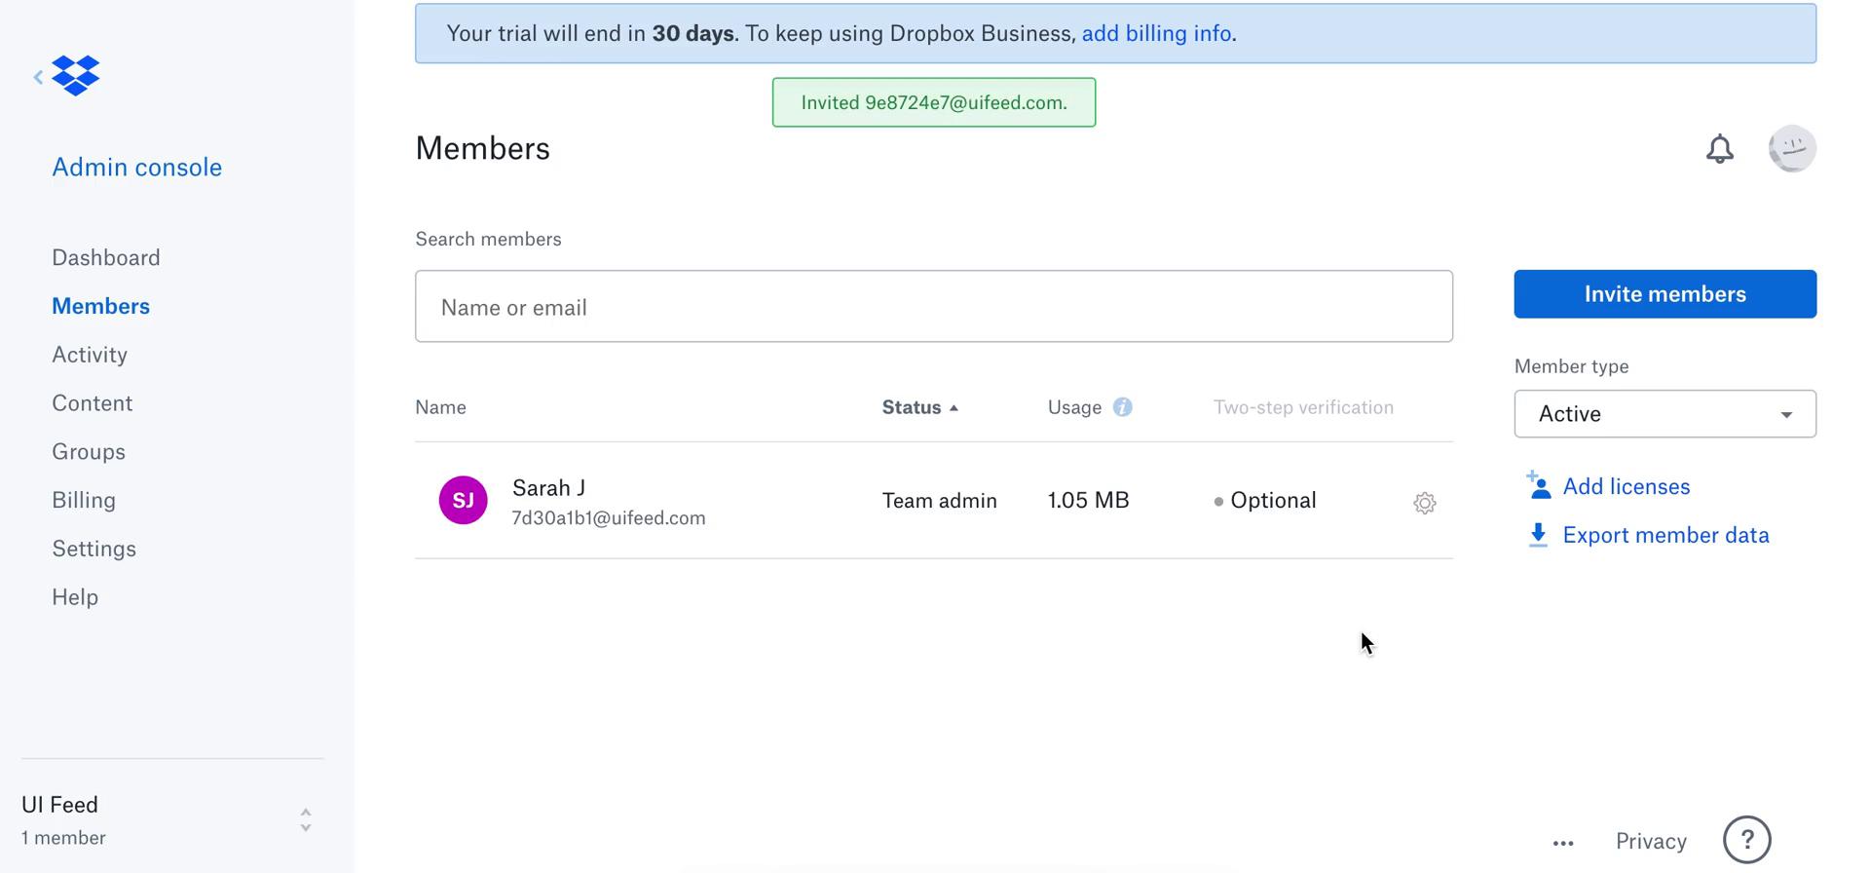Click the SJ avatar circle
1870x873 pixels.
pyautogui.click(x=463, y=500)
